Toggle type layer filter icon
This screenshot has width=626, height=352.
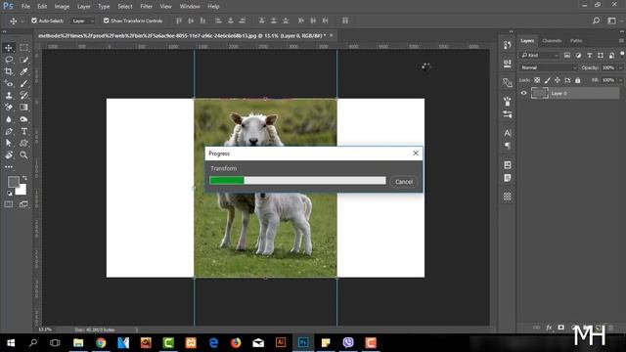click(x=589, y=55)
